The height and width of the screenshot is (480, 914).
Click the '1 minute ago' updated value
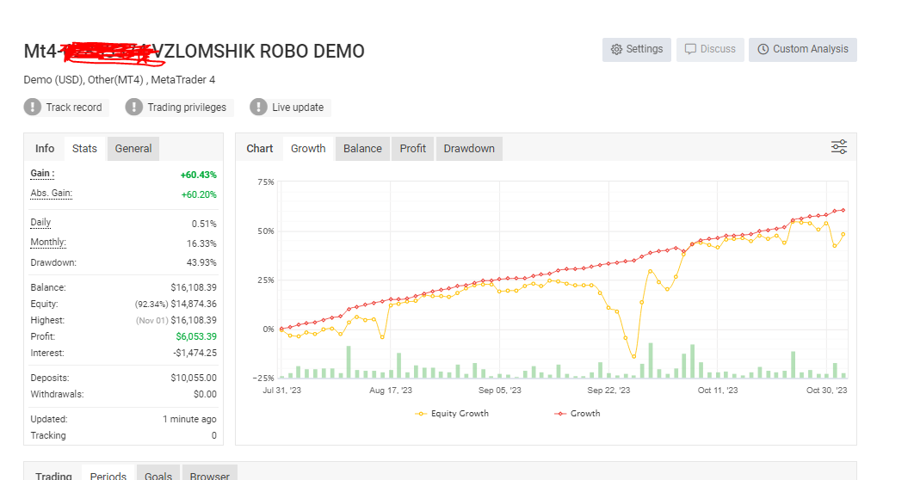point(189,420)
